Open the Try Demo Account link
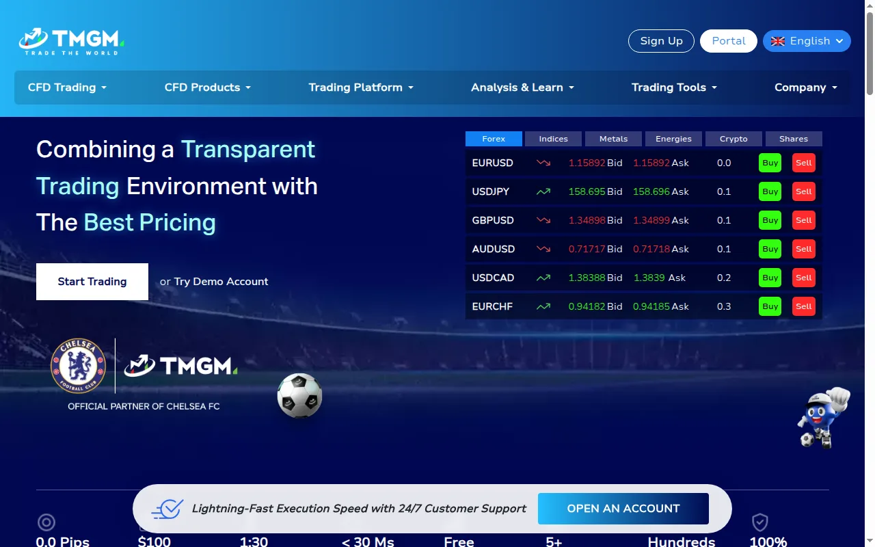The image size is (875, 547). (x=221, y=282)
